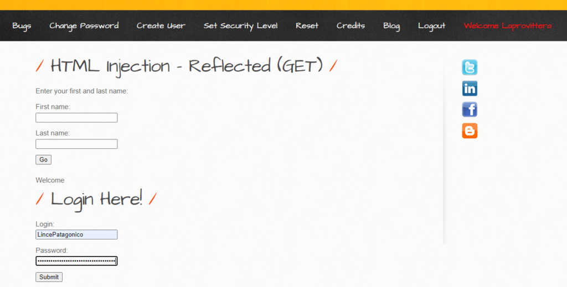
Task: Focus the First name text field
Action: (76, 118)
